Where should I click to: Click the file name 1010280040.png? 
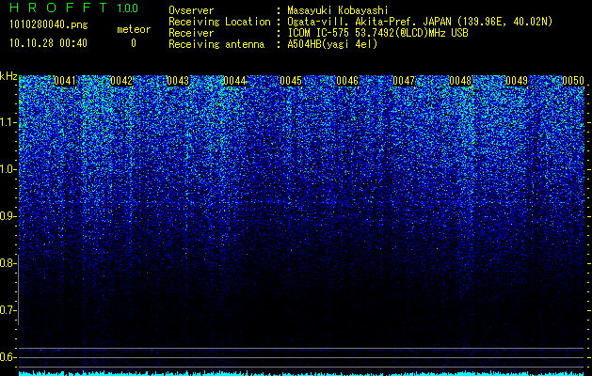click(x=49, y=25)
